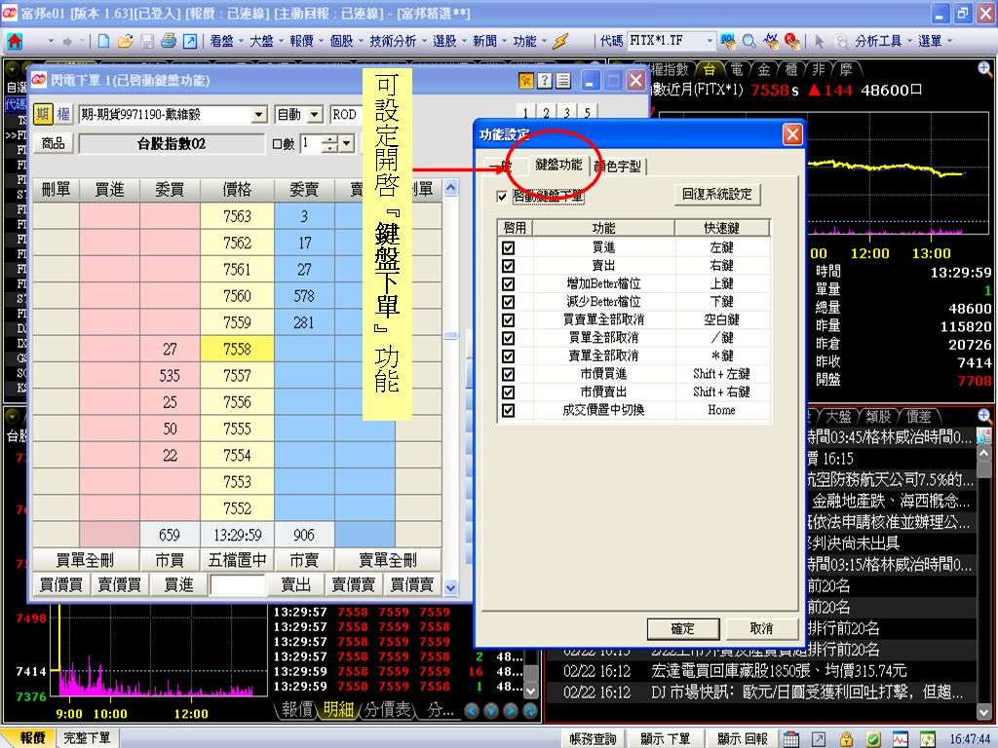Click the hand with red K icon
Screen dimensions: 998x748
(791, 41)
